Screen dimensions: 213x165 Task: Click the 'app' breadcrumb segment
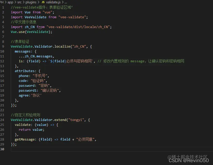pos(10,2)
